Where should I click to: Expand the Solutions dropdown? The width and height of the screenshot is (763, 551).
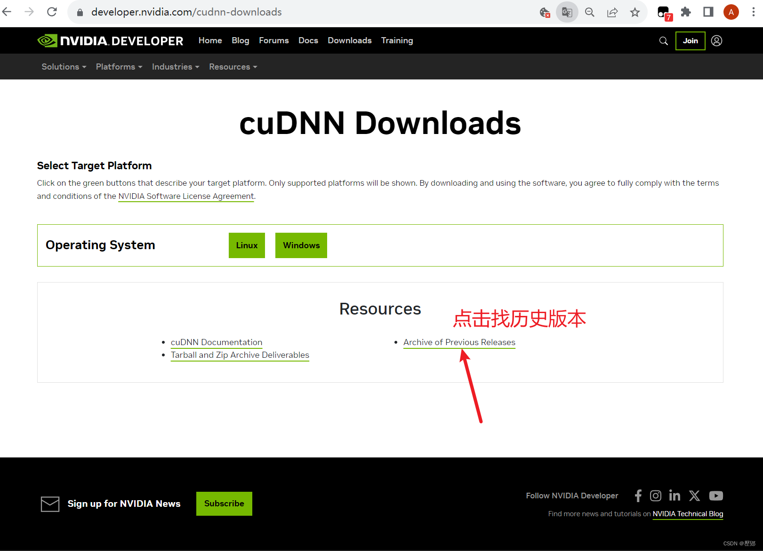(x=64, y=67)
